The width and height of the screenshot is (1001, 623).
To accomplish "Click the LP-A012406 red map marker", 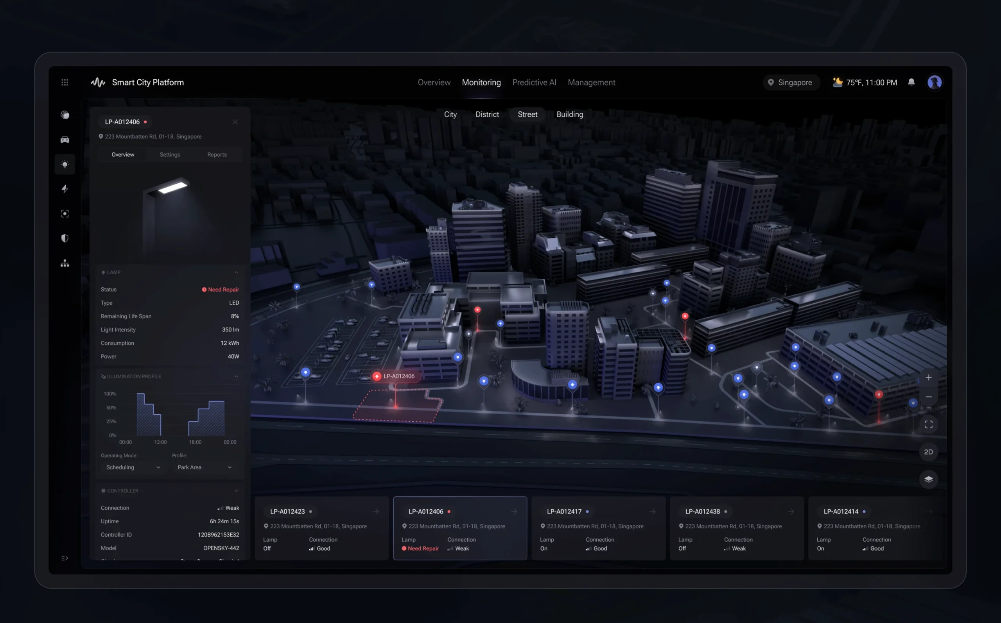I will tap(376, 376).
